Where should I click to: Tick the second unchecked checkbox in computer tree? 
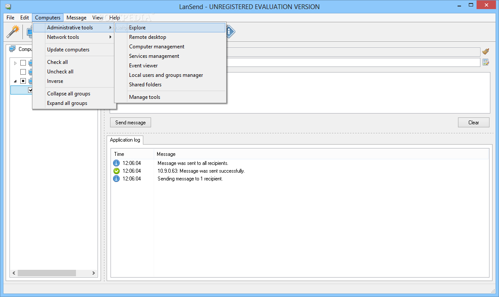click(x=23, y=72)
